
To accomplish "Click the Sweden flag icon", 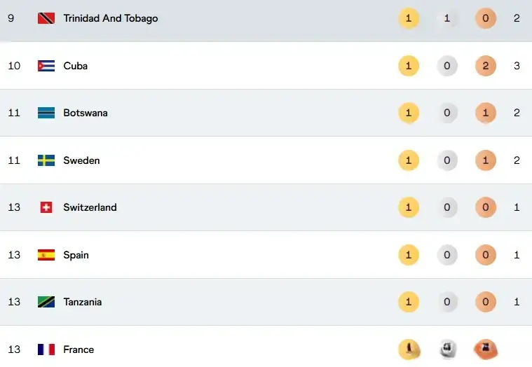I will click(46, 160).
